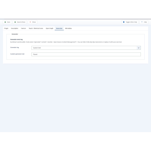
Task: Click the Save button
Action: tap(7, 22)
